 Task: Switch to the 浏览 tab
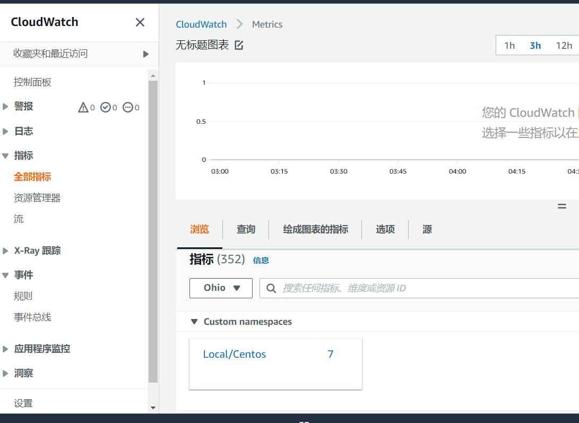point(200,229)
